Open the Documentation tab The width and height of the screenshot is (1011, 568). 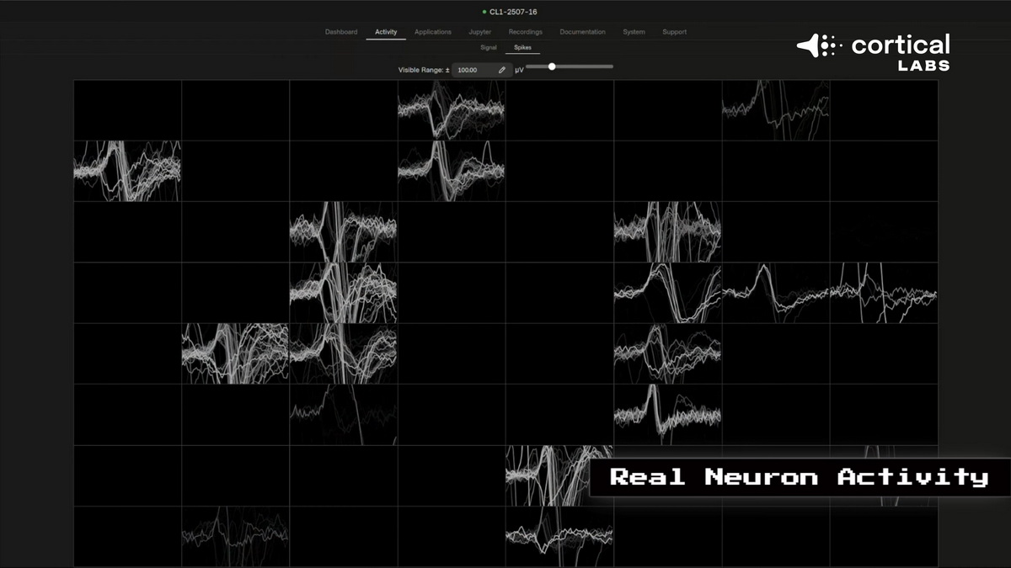[x=582, y=32]
